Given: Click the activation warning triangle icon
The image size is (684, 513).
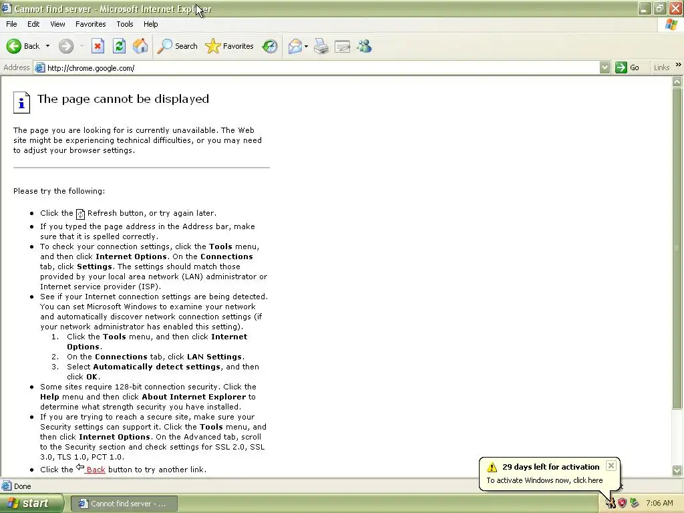Looking at the screenshot, I should pos(492,467).
